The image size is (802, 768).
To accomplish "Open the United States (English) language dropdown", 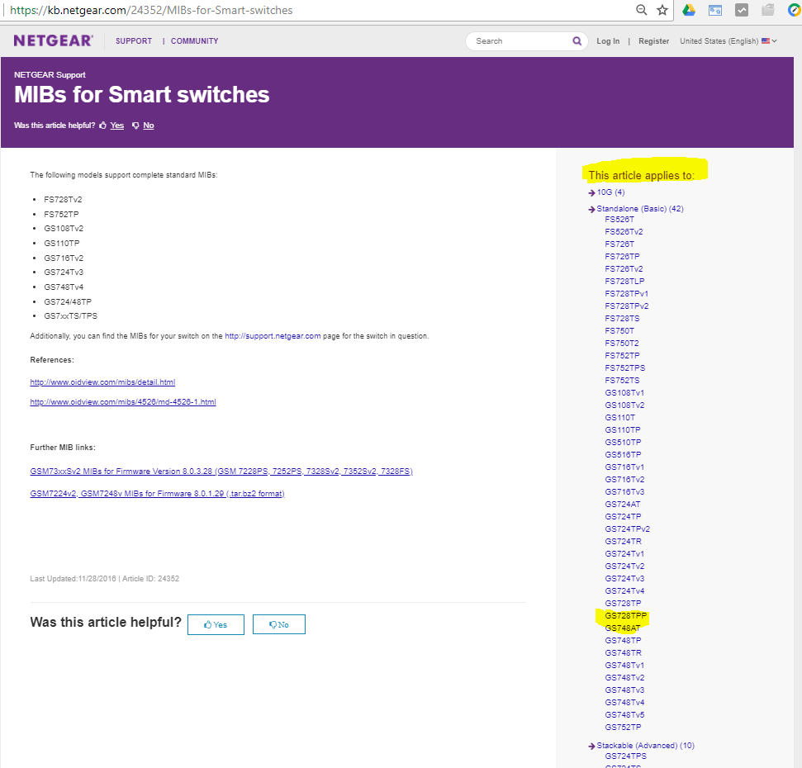I will click(x=728, y=41).
